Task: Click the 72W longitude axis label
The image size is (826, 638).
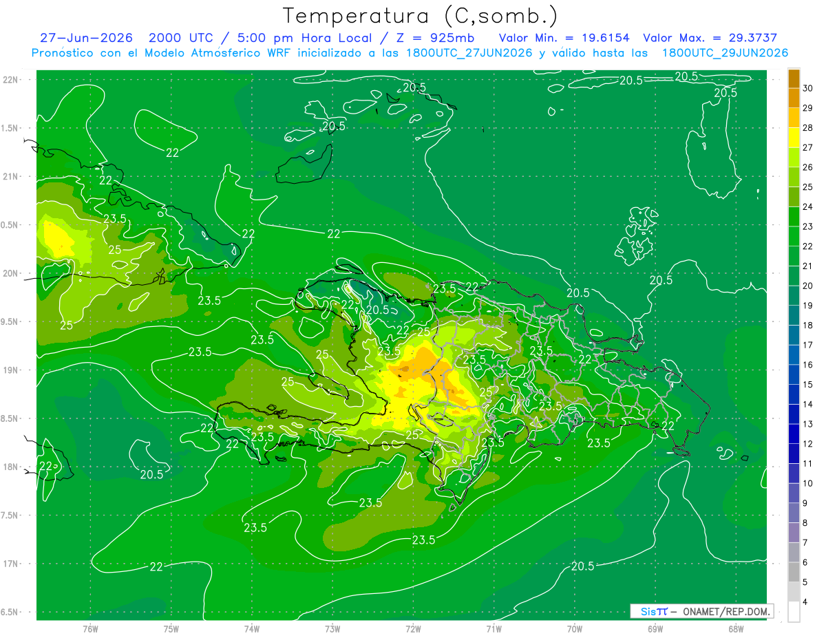Action: pos(413,629)
